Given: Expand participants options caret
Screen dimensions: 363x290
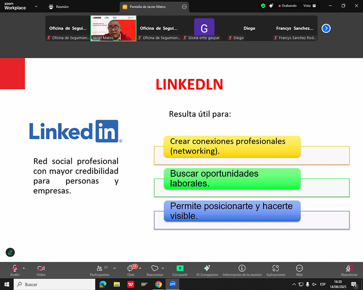Looking at the screenshot, I should tap(114, 268).
